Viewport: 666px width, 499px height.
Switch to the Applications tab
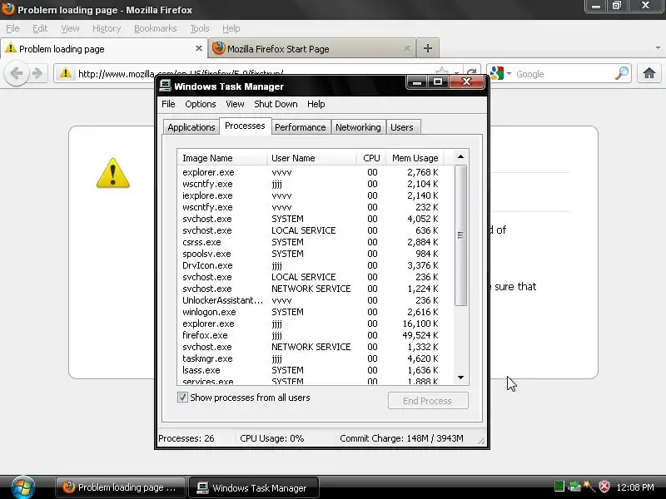pos(191,127)
